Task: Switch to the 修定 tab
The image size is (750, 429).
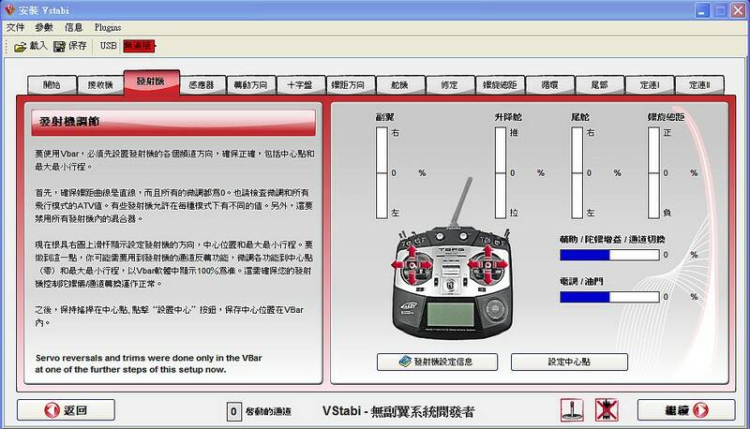Action: [x=450, y=85]
